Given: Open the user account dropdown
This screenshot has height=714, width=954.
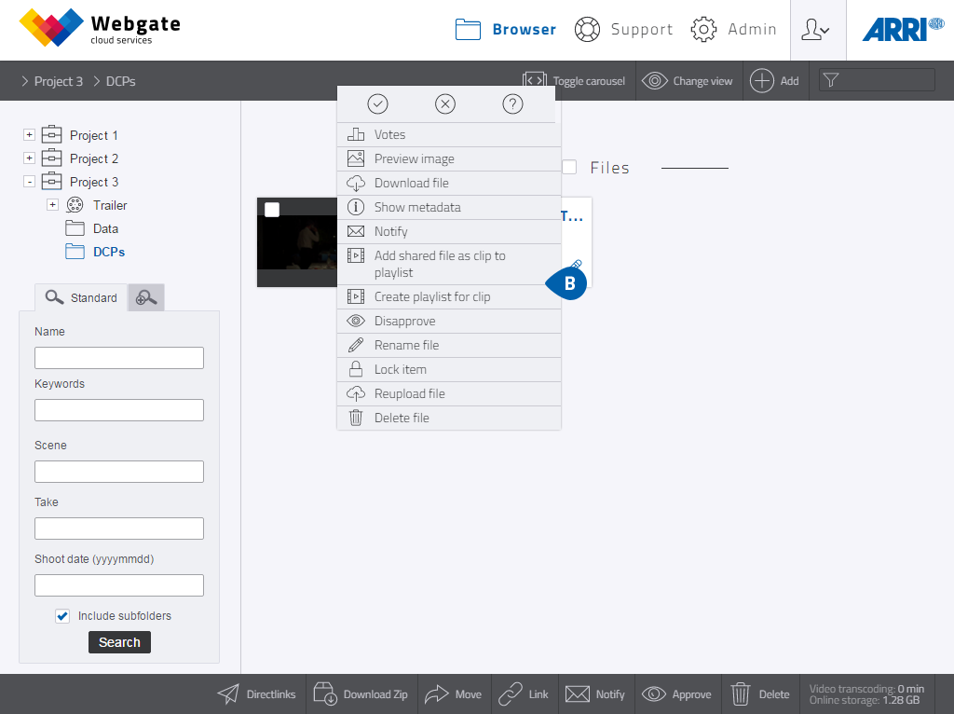Looking at the screenshot, I should (816, 29).
